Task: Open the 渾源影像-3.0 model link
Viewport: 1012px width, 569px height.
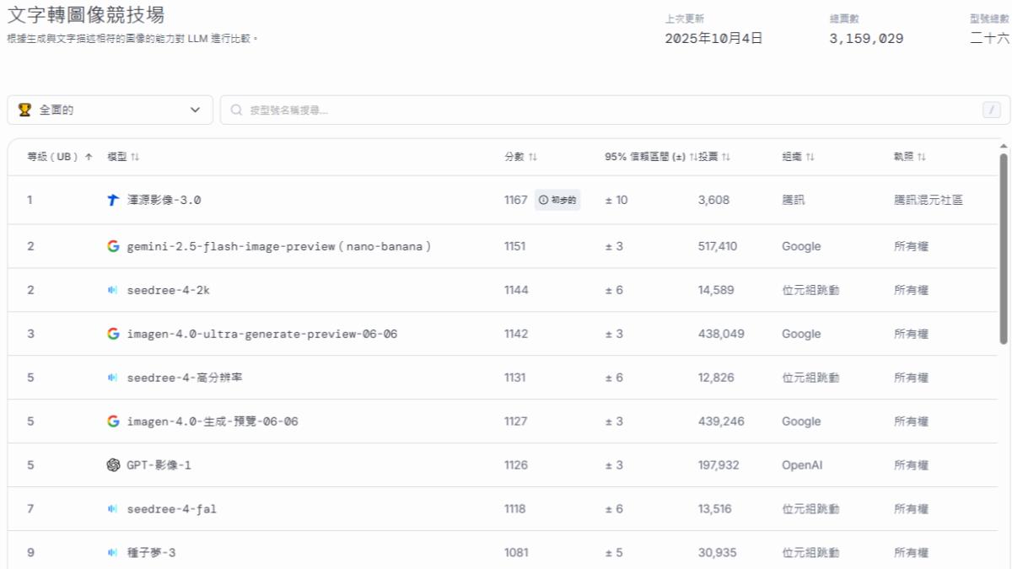Action: [164, 200]
